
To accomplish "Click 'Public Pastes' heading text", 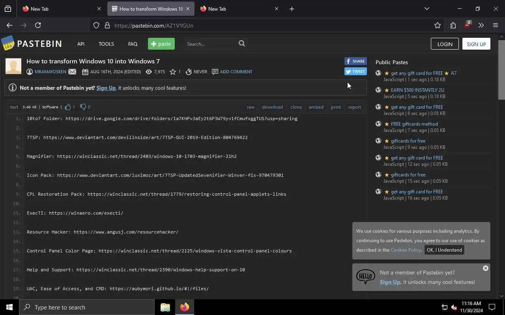I will pyautogui.click(x=392, y=62).
